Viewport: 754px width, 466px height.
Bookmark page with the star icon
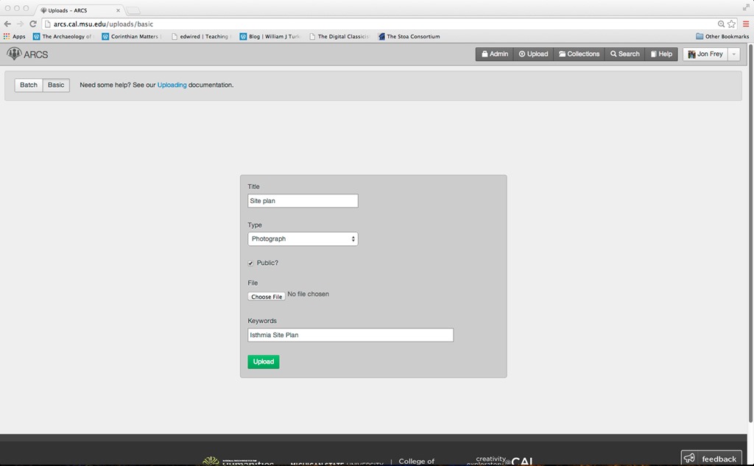(732, 24)
